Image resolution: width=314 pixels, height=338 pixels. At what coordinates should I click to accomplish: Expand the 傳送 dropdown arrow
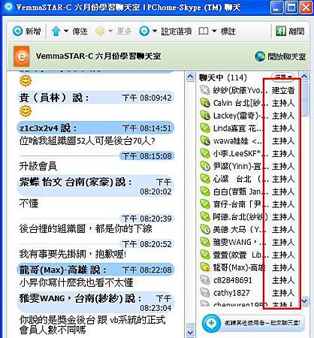coord(66,32)
